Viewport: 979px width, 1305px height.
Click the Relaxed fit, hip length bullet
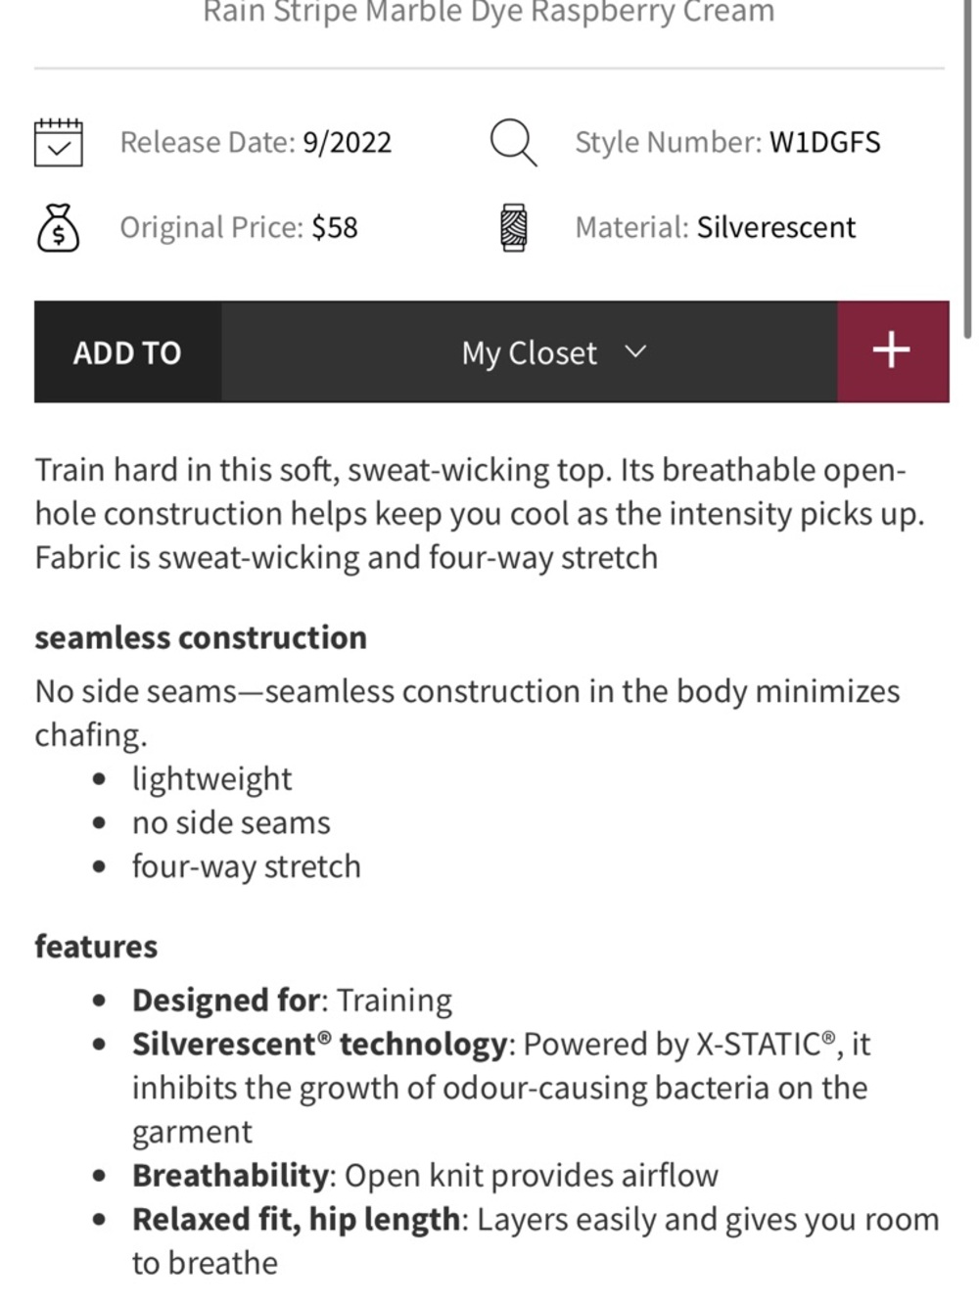coord(536,1241)
